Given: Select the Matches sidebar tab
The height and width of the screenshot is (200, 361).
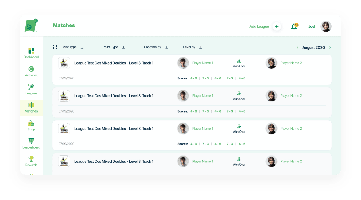Looking at the screenshot, I should click(31, 108).
